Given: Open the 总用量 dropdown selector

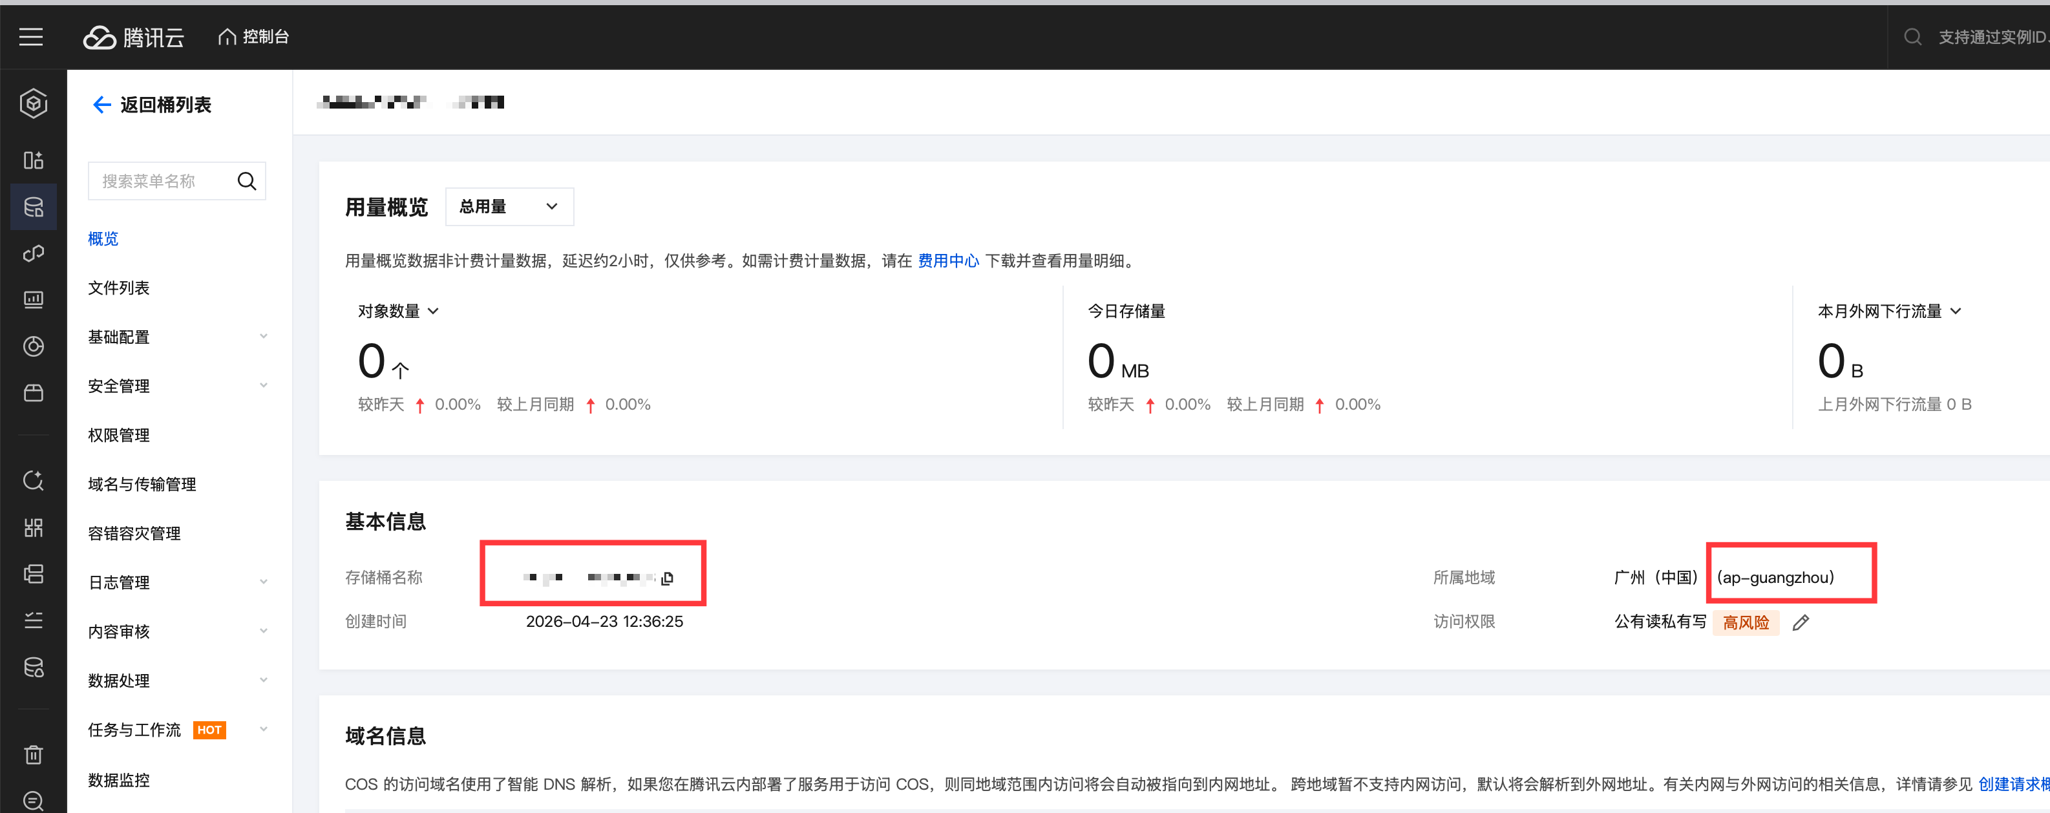Looking at the screenshot, I should coord(509,206).
